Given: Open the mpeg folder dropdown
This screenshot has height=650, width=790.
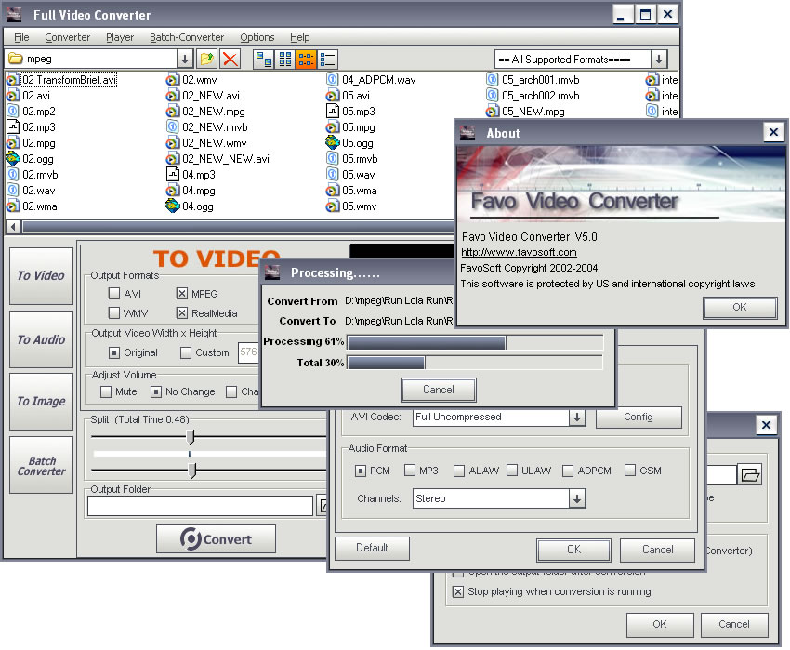Looking at the screenshot, I should [185, 59].
